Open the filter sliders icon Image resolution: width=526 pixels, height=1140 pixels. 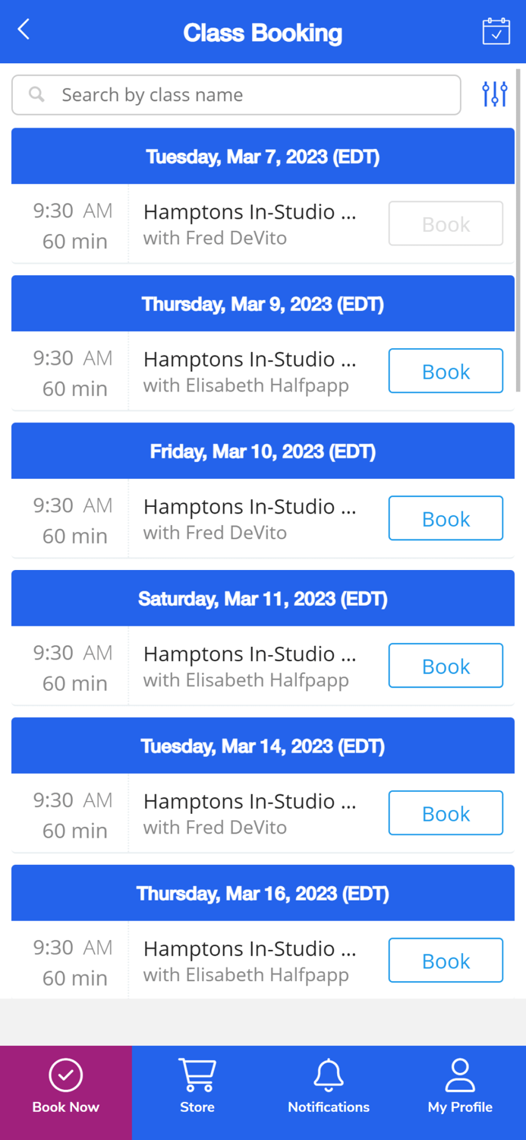point(494,94)
